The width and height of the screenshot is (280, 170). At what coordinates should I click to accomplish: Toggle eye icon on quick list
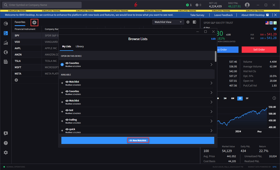point(67,129)
